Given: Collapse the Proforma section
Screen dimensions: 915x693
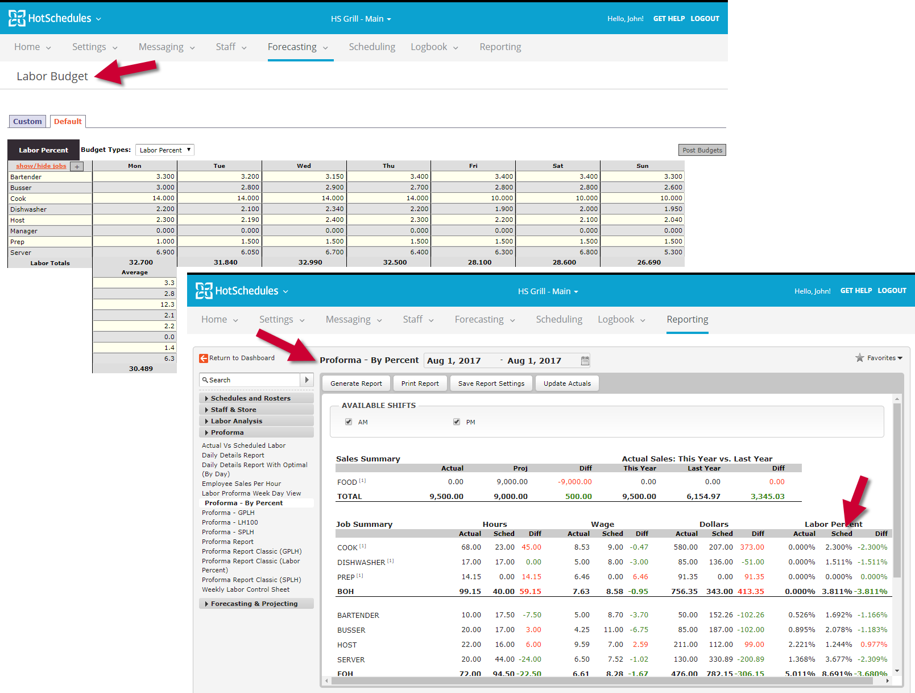Looking at the screenshot, I should point(256,432).
